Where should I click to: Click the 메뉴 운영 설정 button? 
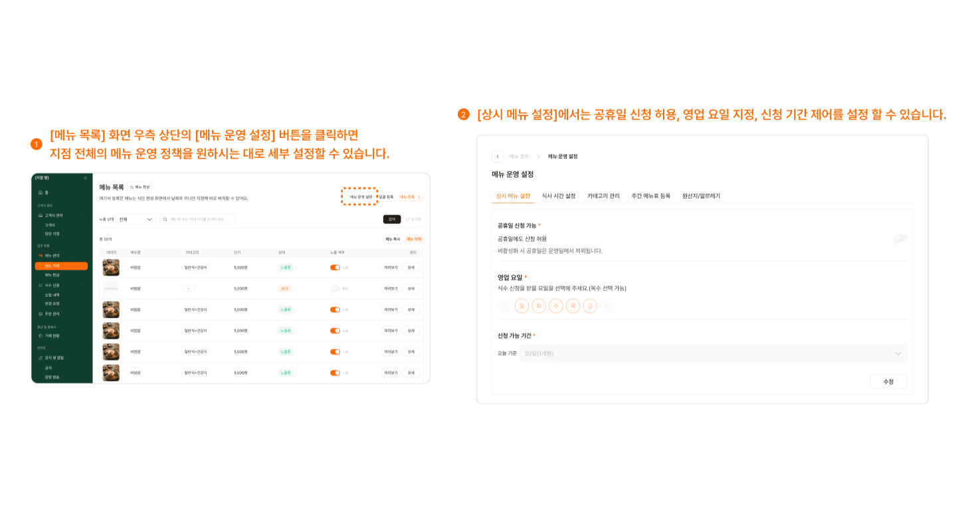click(361, 197)
